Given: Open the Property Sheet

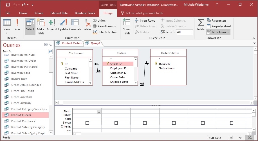Looking at the screenshot, I should coord(219,26).
